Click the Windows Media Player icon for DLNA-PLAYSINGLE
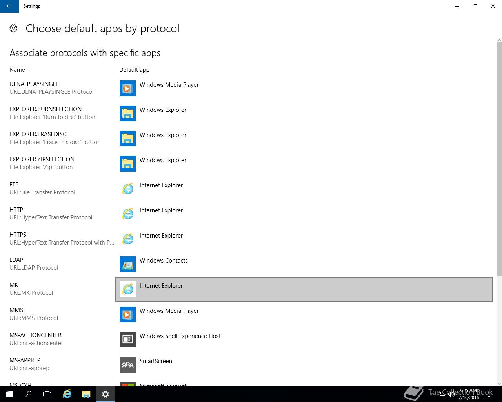The width and height of the screenshot is (502, 402). click(x=128, y=88)
